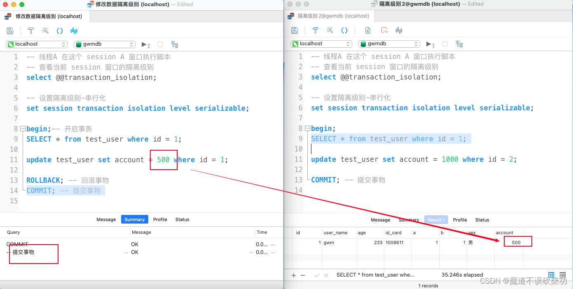The width and height of the screenshot is (573, 289).
Task: Open Status tab in right window
Action: pos(482,220)
